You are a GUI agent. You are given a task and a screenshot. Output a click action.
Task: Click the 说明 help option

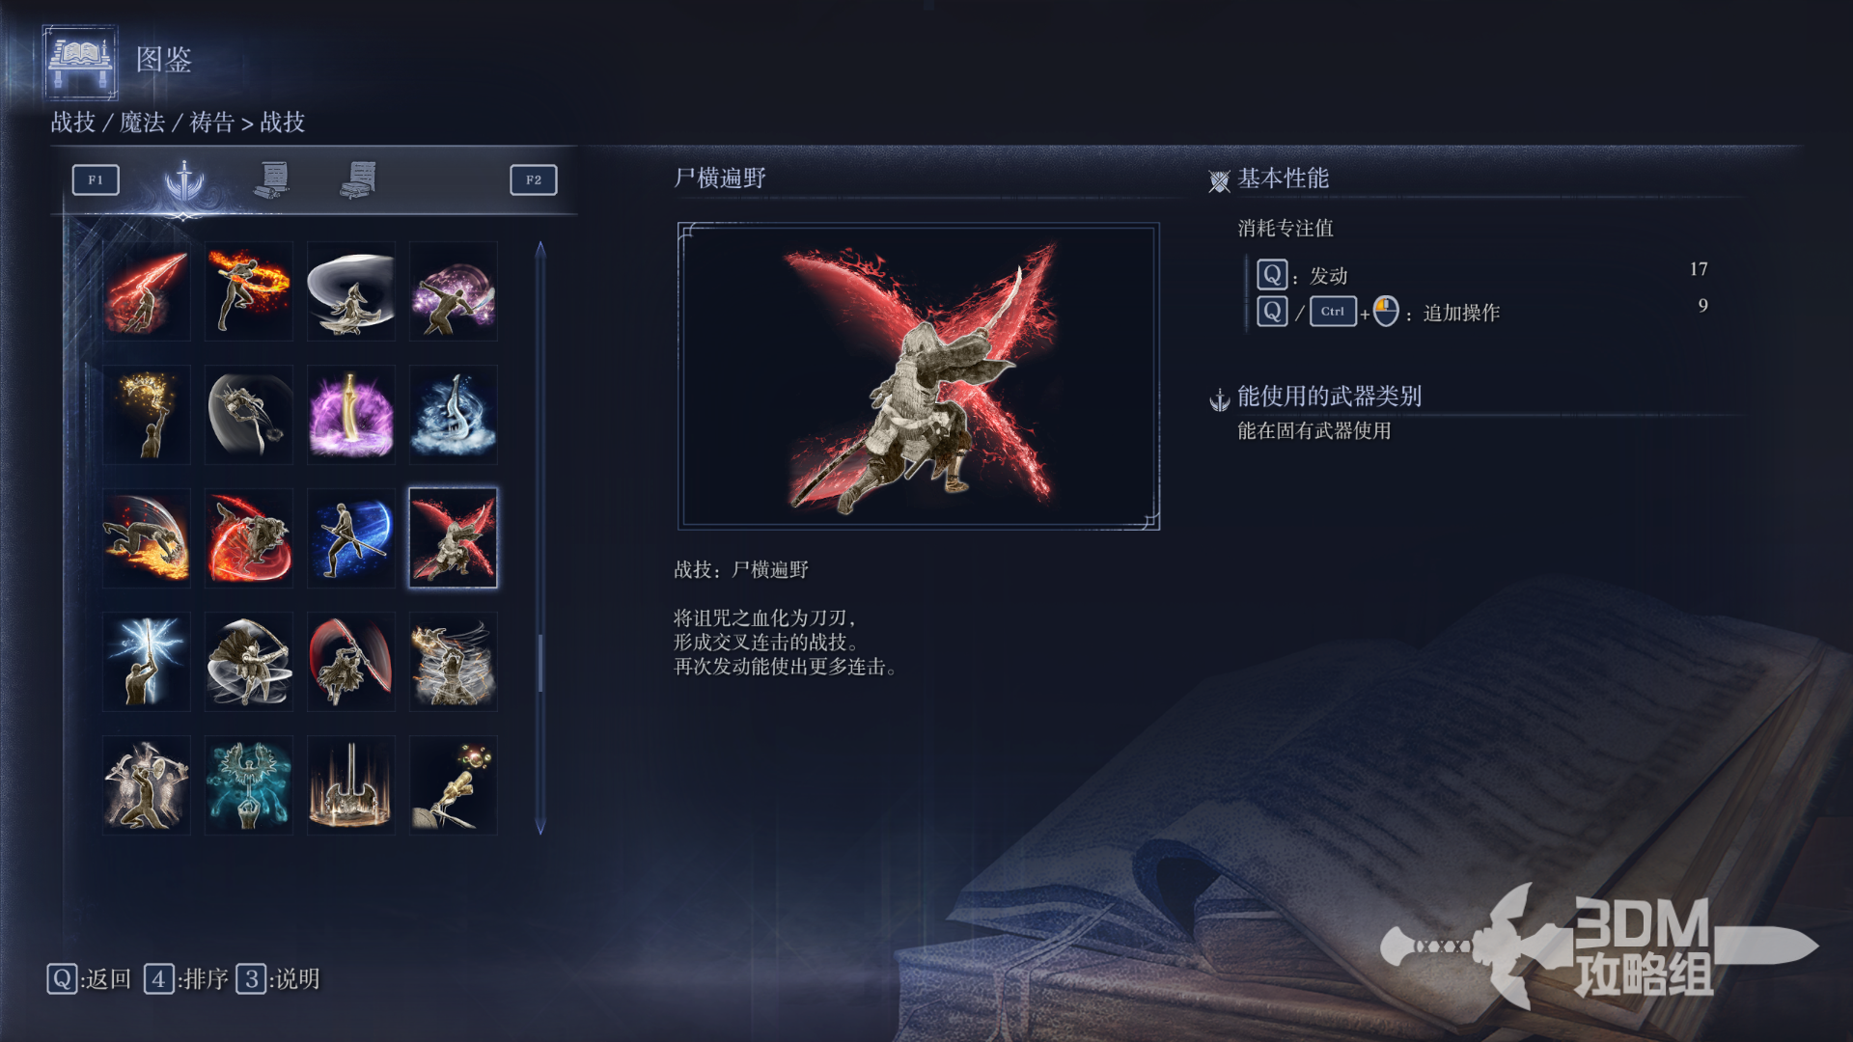tap(278, 979)
